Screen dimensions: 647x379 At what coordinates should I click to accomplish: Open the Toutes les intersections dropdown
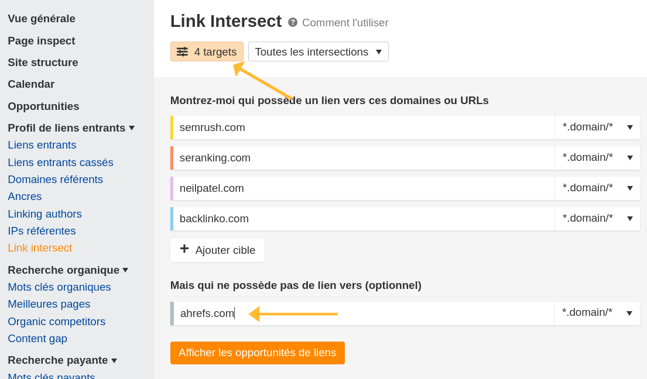click(x=318, y=51)
